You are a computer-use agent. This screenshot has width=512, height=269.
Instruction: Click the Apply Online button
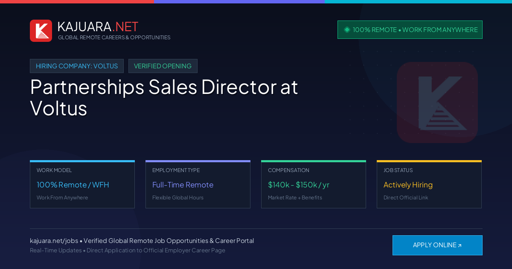coord(437,245)
